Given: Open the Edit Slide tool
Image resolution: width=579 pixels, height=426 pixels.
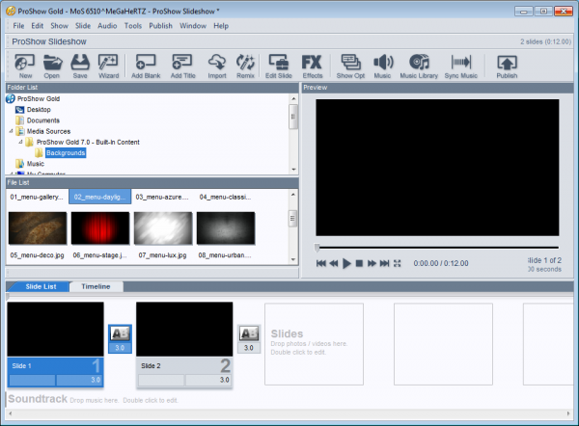Looking at the screenshot, I should (279, 67).
